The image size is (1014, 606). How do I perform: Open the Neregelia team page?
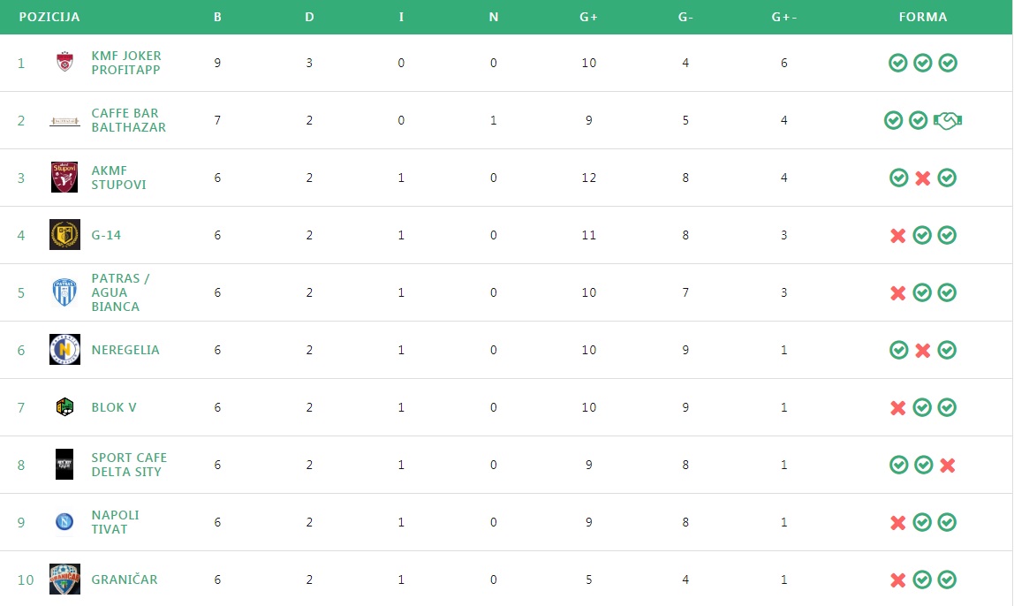tap(126, 350)
